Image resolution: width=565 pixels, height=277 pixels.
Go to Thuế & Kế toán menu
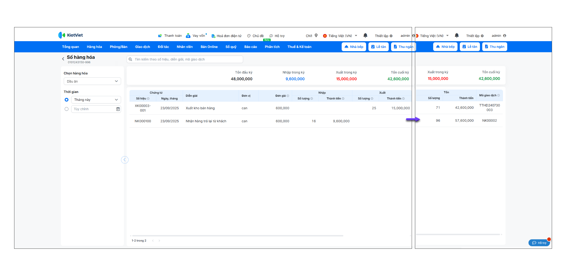[299, 47]
